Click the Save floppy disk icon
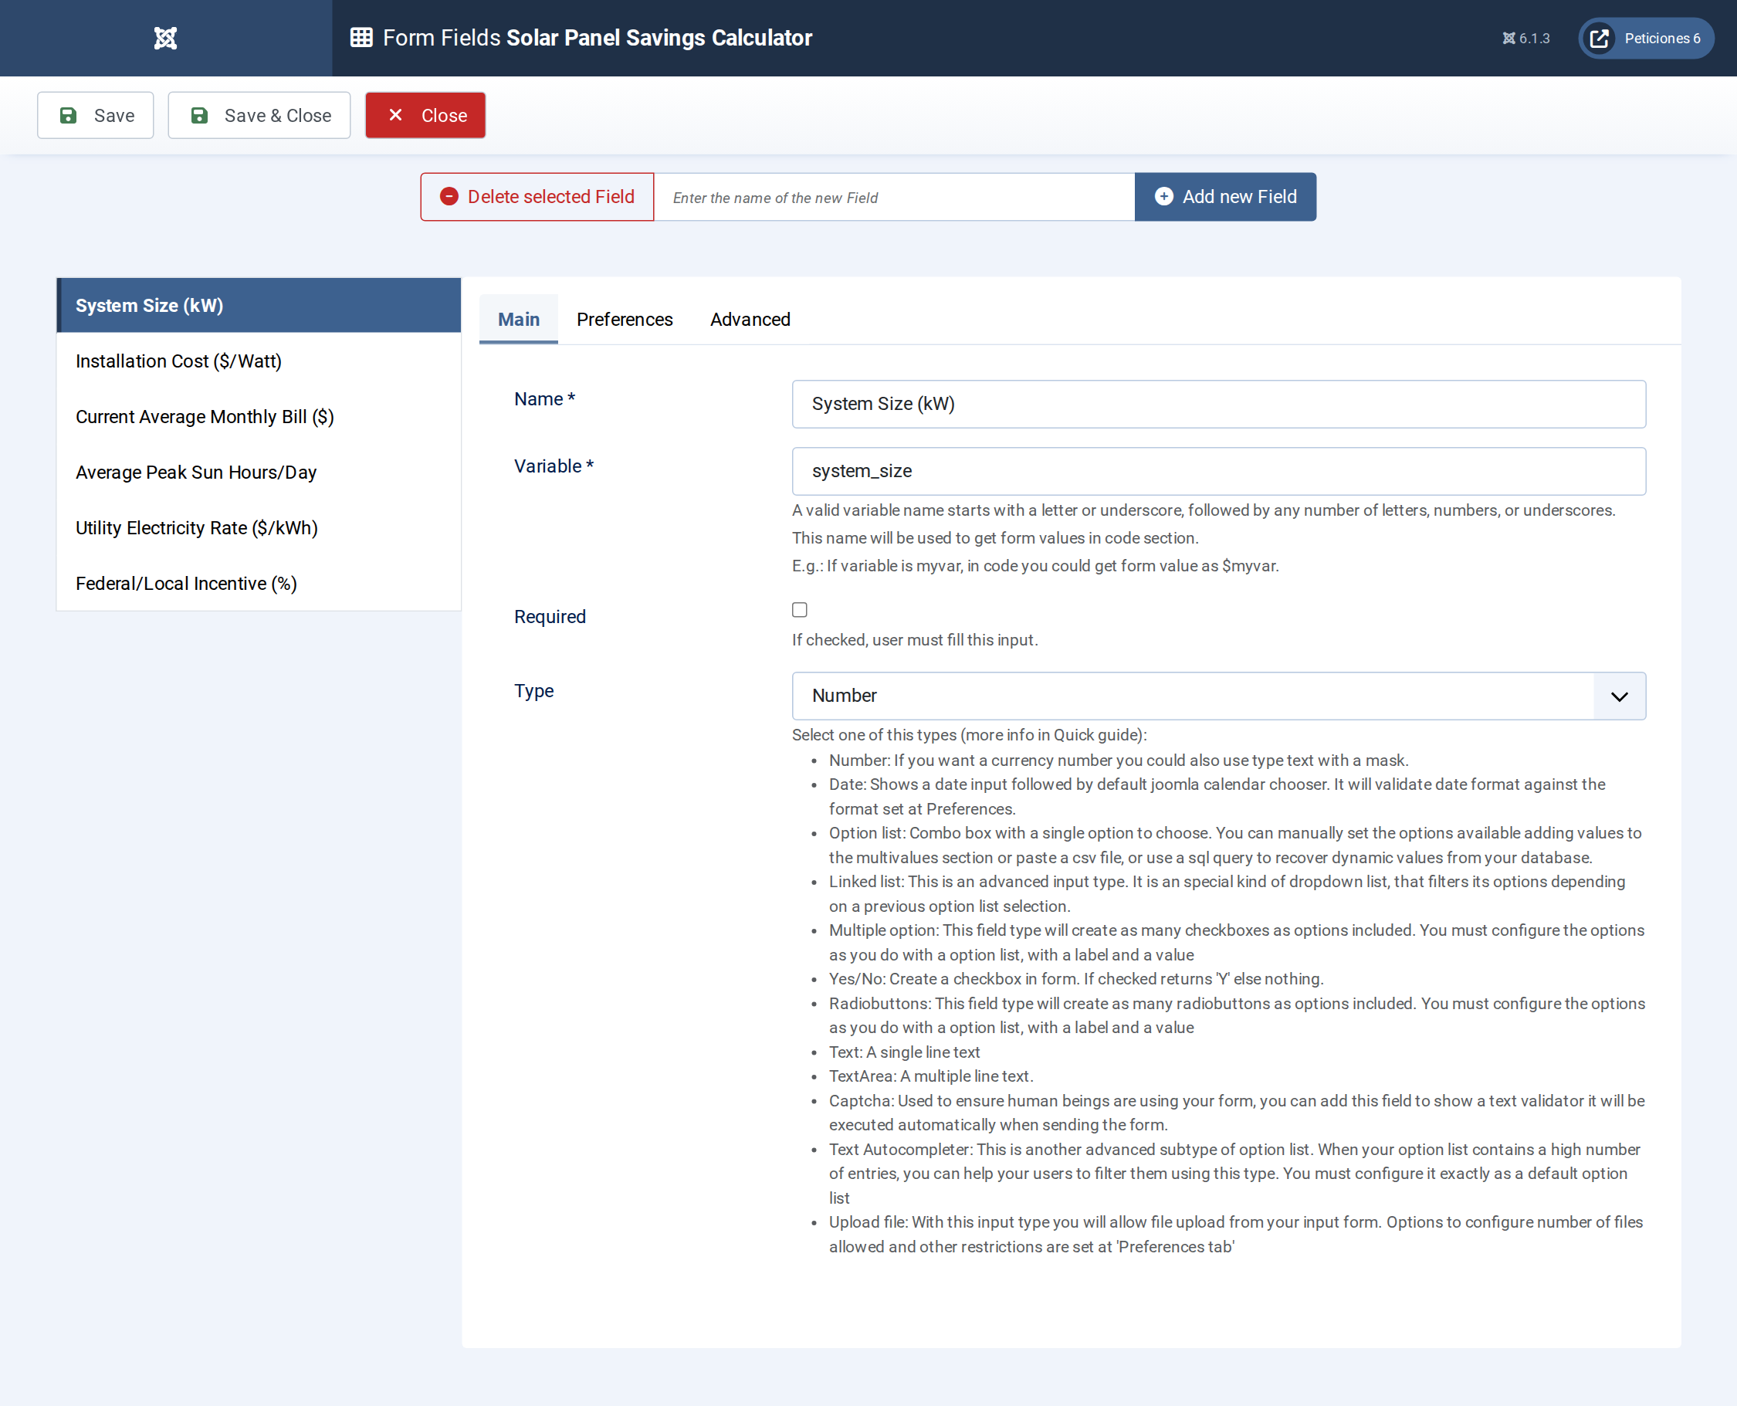This screenshot has height=1406, width=1737. pos(69,116)
